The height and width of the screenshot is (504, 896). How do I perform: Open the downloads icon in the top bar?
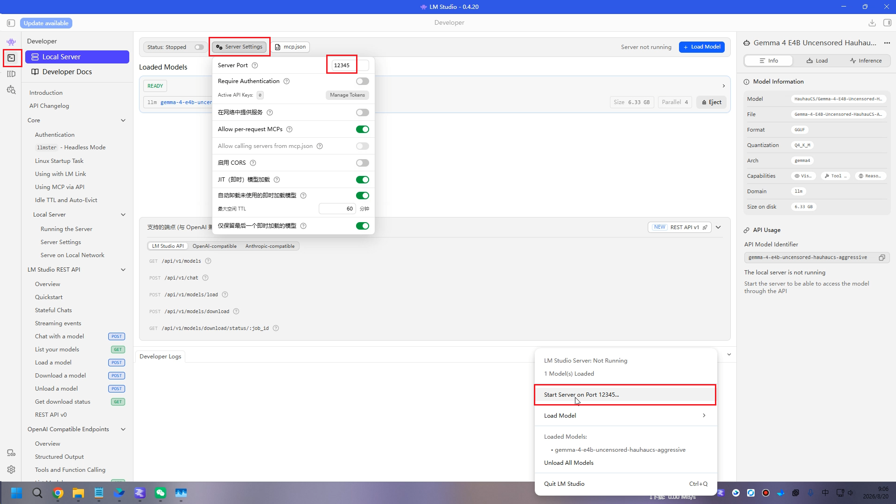[872, 23]
